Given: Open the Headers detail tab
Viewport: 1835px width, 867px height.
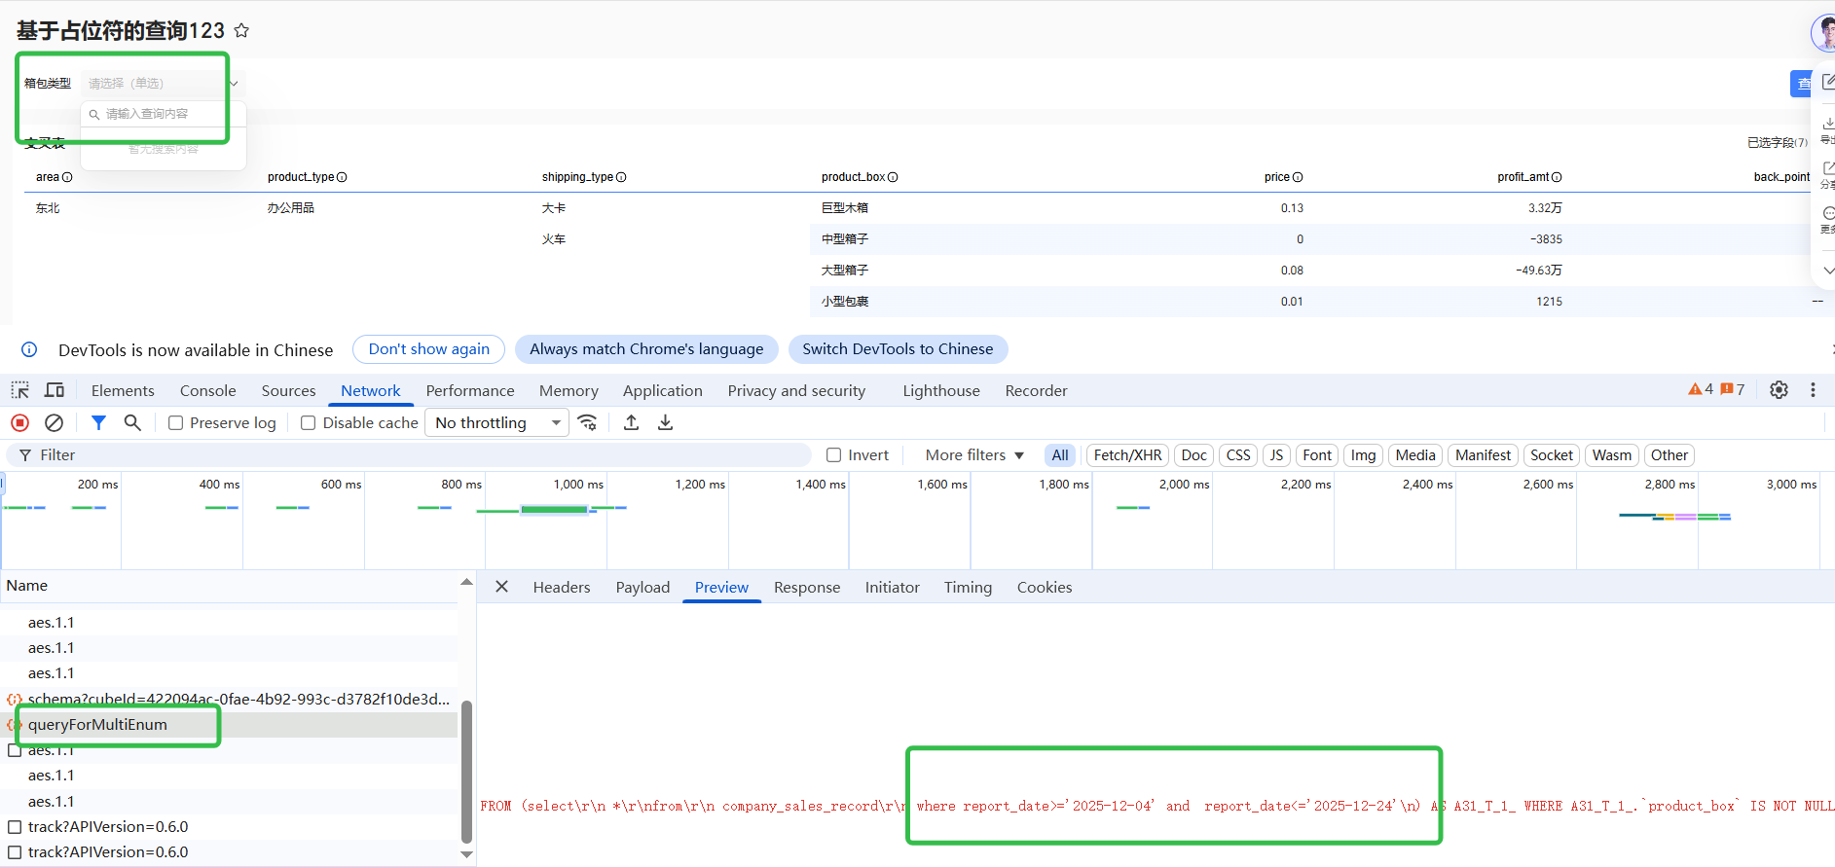Looking at the screenshot, I should 562,587.
